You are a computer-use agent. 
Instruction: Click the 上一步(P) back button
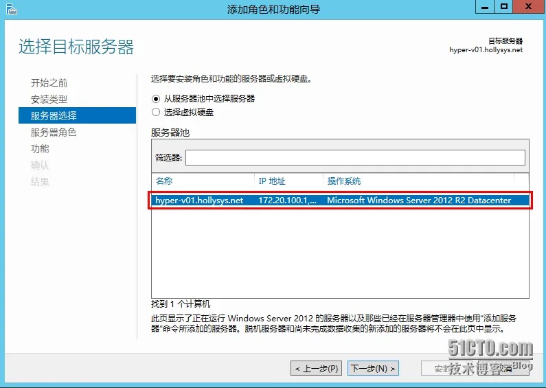click(316, 368)
